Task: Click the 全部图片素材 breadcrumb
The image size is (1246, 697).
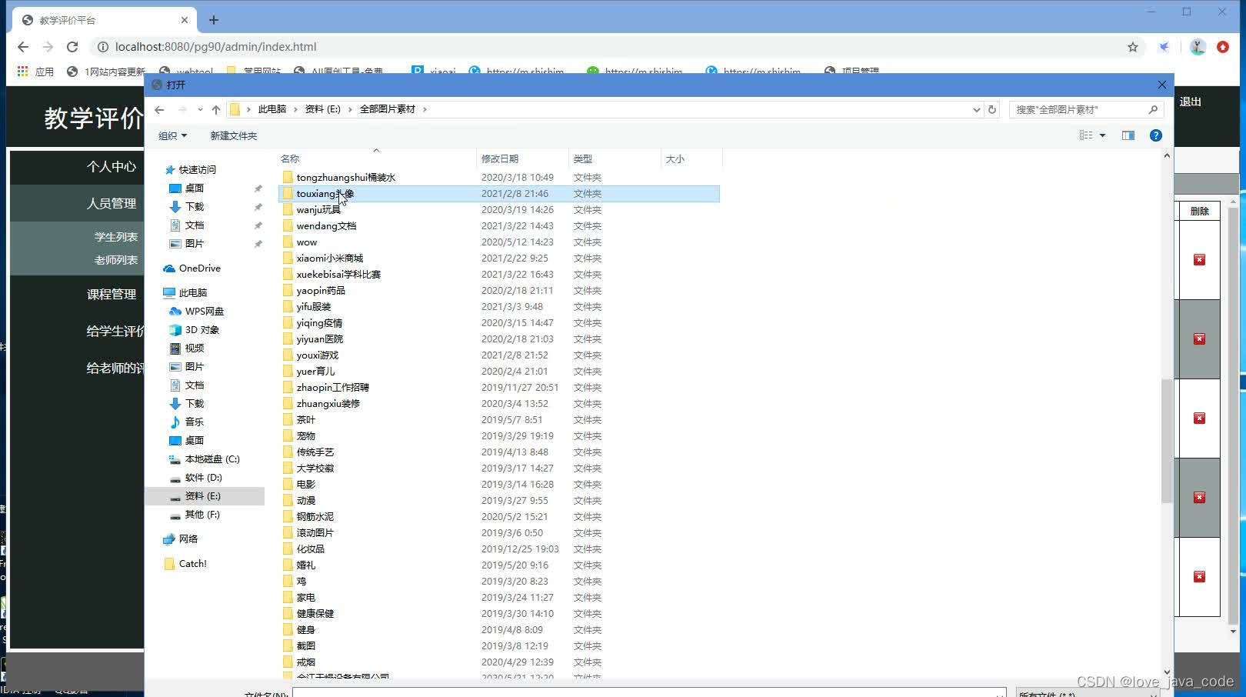Action: 388,109
